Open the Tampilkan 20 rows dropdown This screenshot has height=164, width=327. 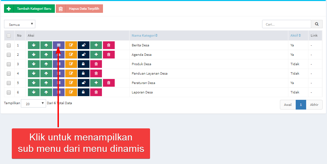[33, 104]
